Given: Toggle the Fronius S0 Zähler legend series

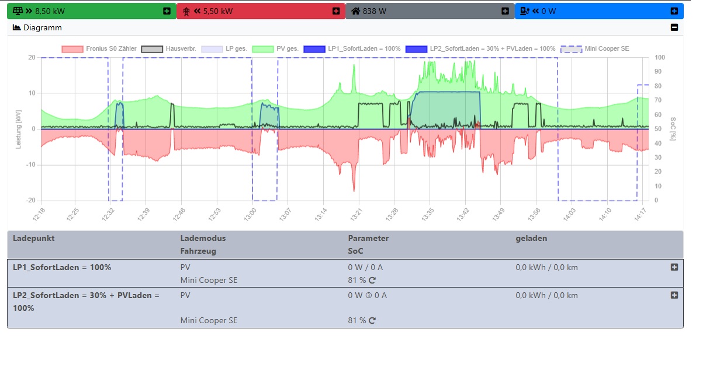Looking at the screenshot, I should (99, 49).
